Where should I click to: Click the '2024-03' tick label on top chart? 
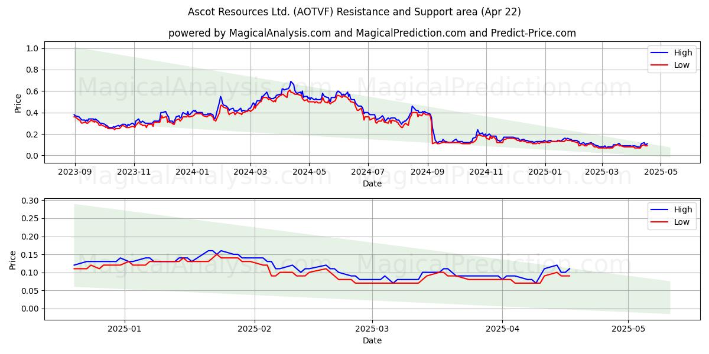251,172
